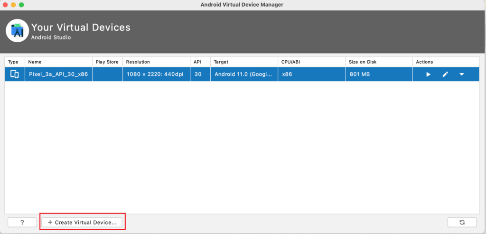The image size is (486, 234).
Task: Refresh the virtual device list
Action: (x=462, y=222)
